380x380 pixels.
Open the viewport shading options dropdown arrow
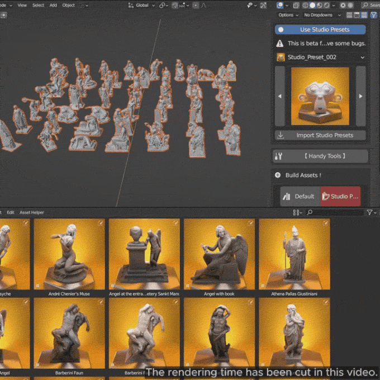[x=334, y=6]
